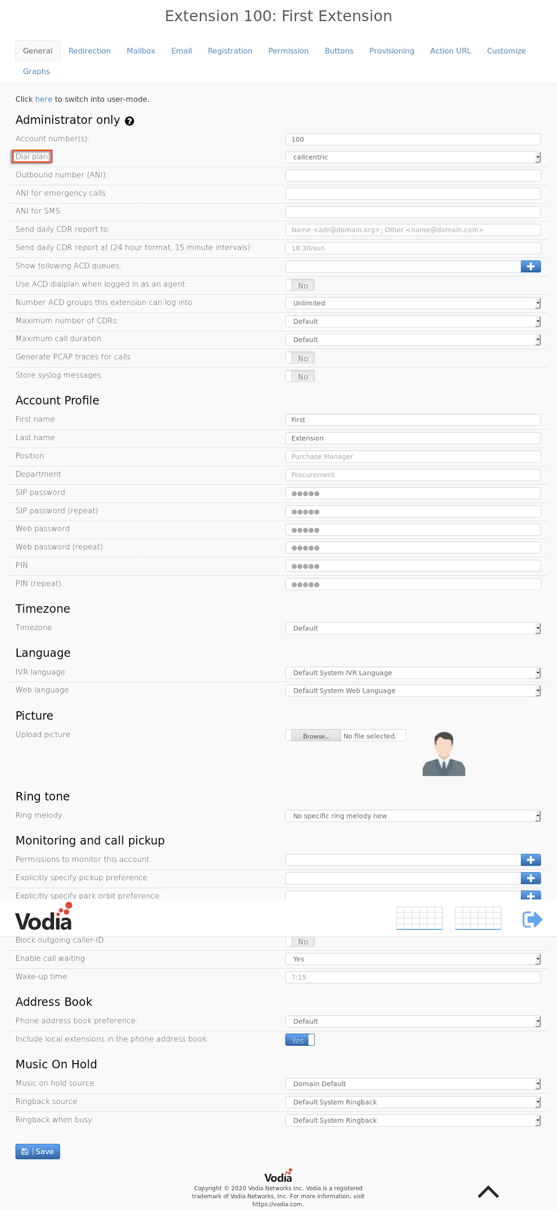The width and height of the screenshot is (557, 1210).
Task: Click the Outbound number (ANI) field
Action: click(413, 175)
